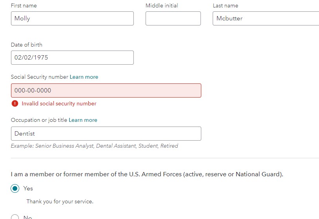
Task: Click the Occupation field showing Dentist
Action: [x=106, y=134]
